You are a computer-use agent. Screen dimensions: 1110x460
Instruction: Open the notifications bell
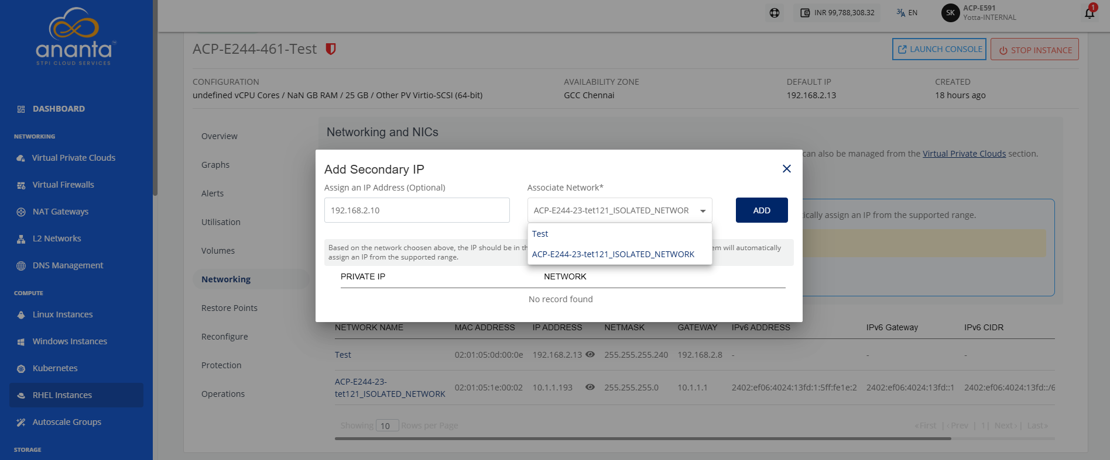click(x=1090, y=13)
